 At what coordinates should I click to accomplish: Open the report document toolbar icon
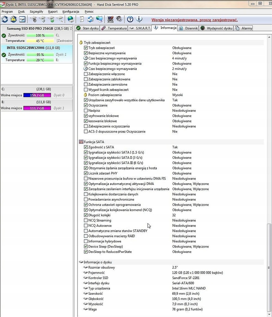(x=81, y=20)
